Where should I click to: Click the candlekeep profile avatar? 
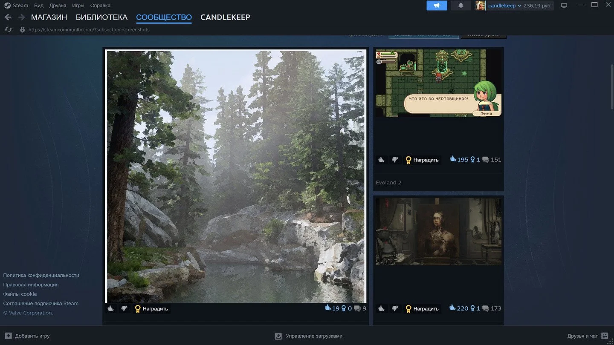click(481, 6)
